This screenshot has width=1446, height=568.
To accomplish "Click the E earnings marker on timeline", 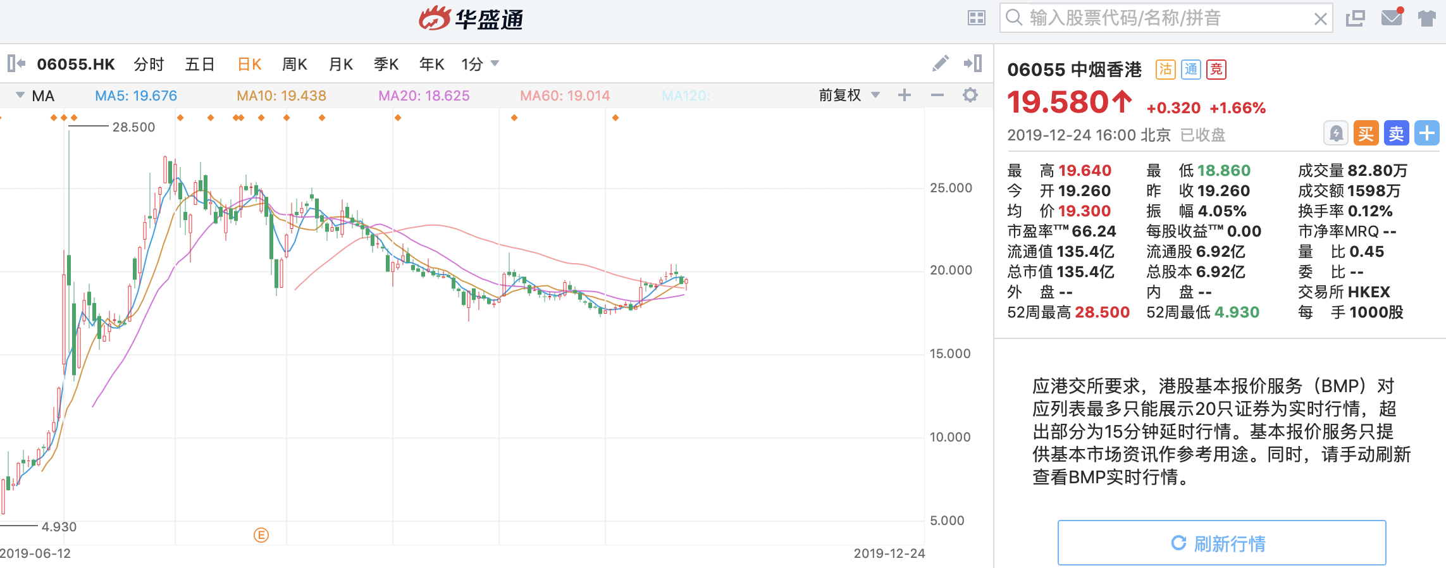I will [261, 535].
